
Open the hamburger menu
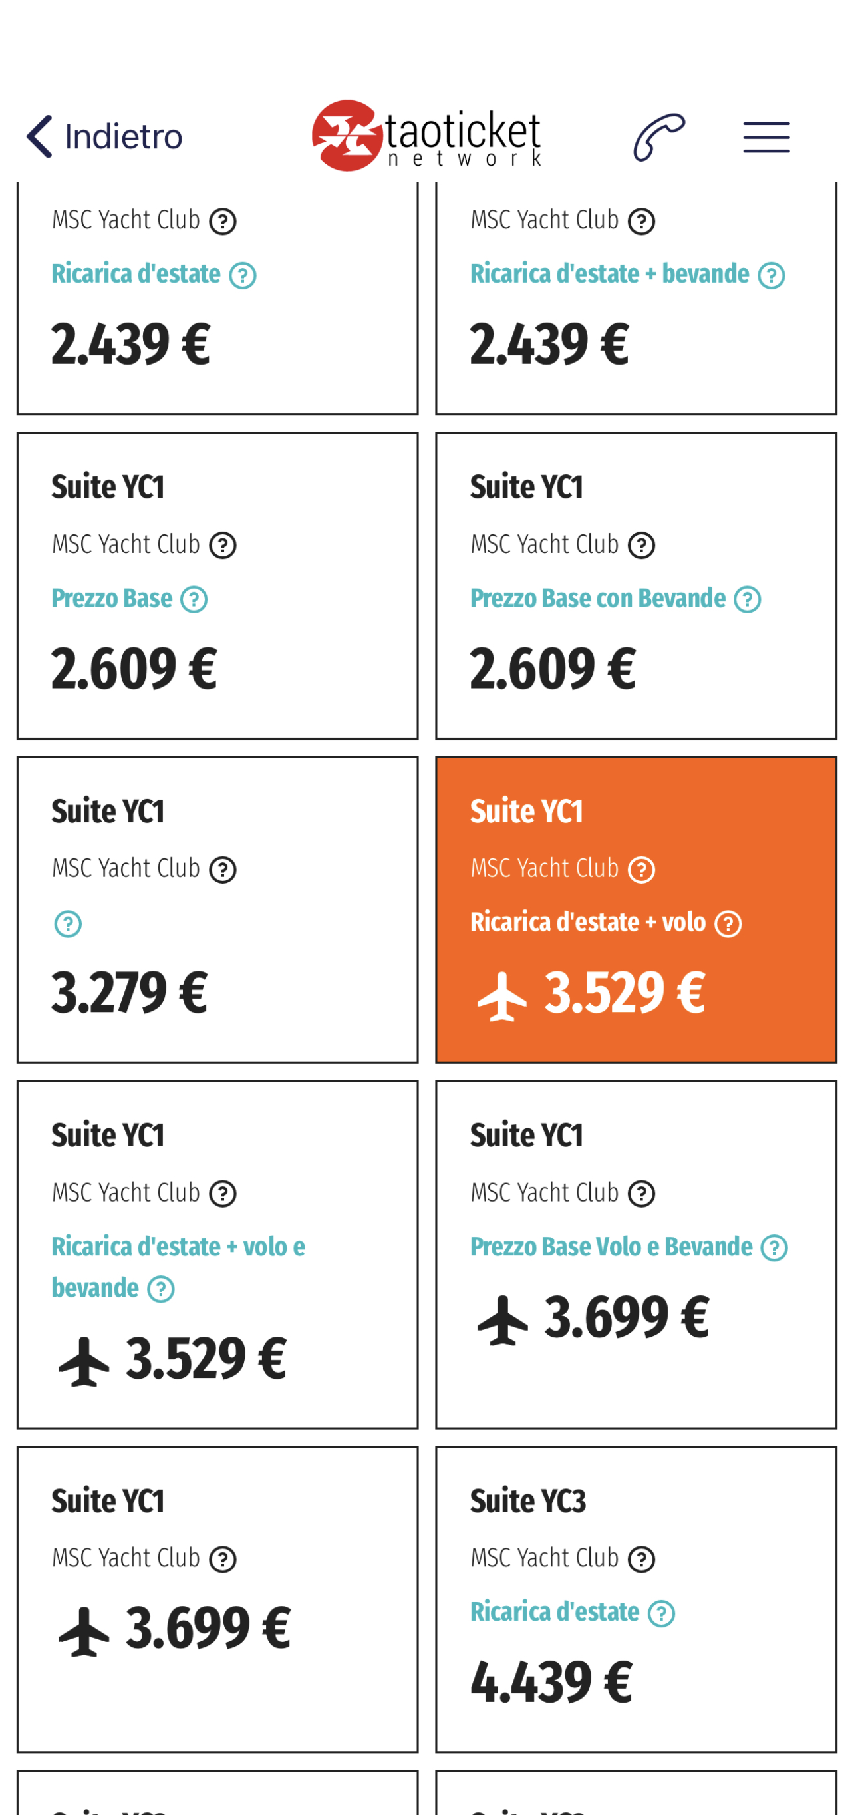pyautogui.click(x=767, y=136)
